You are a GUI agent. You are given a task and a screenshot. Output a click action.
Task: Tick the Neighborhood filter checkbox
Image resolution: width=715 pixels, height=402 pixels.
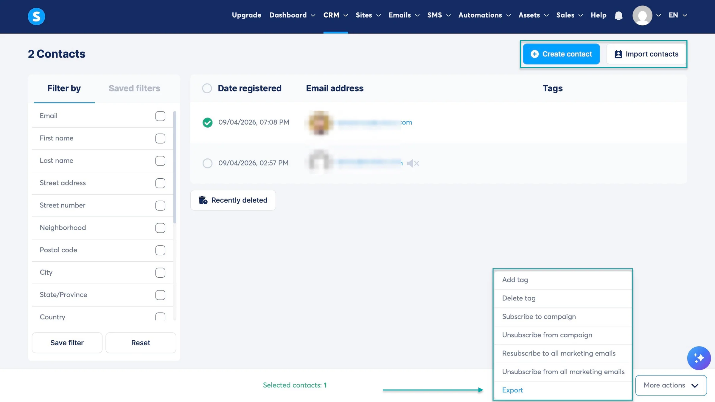pos(160,228)
